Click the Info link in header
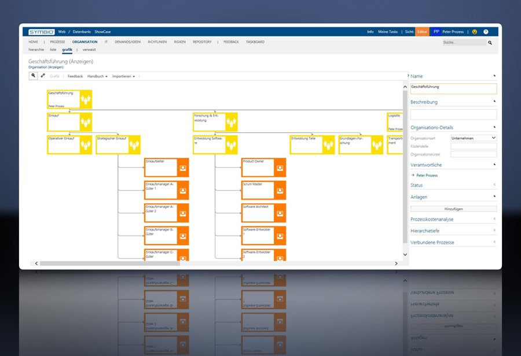521x356 pixels. (x=370, y=32)
